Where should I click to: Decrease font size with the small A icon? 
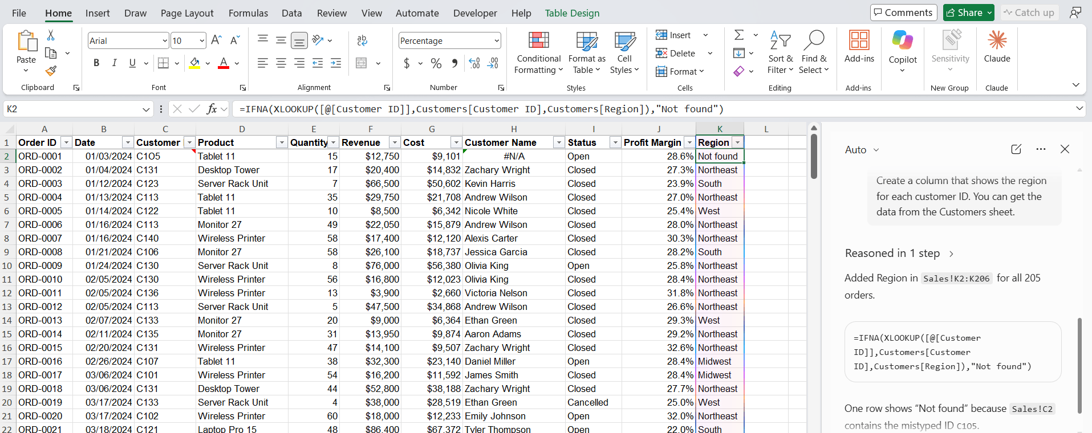234,40
